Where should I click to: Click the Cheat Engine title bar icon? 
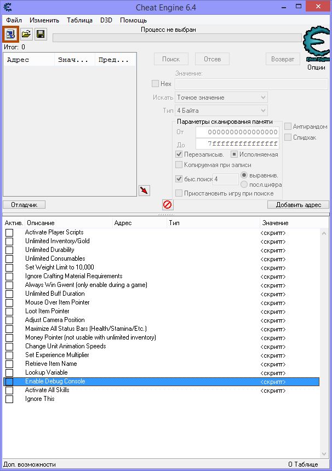8,7
